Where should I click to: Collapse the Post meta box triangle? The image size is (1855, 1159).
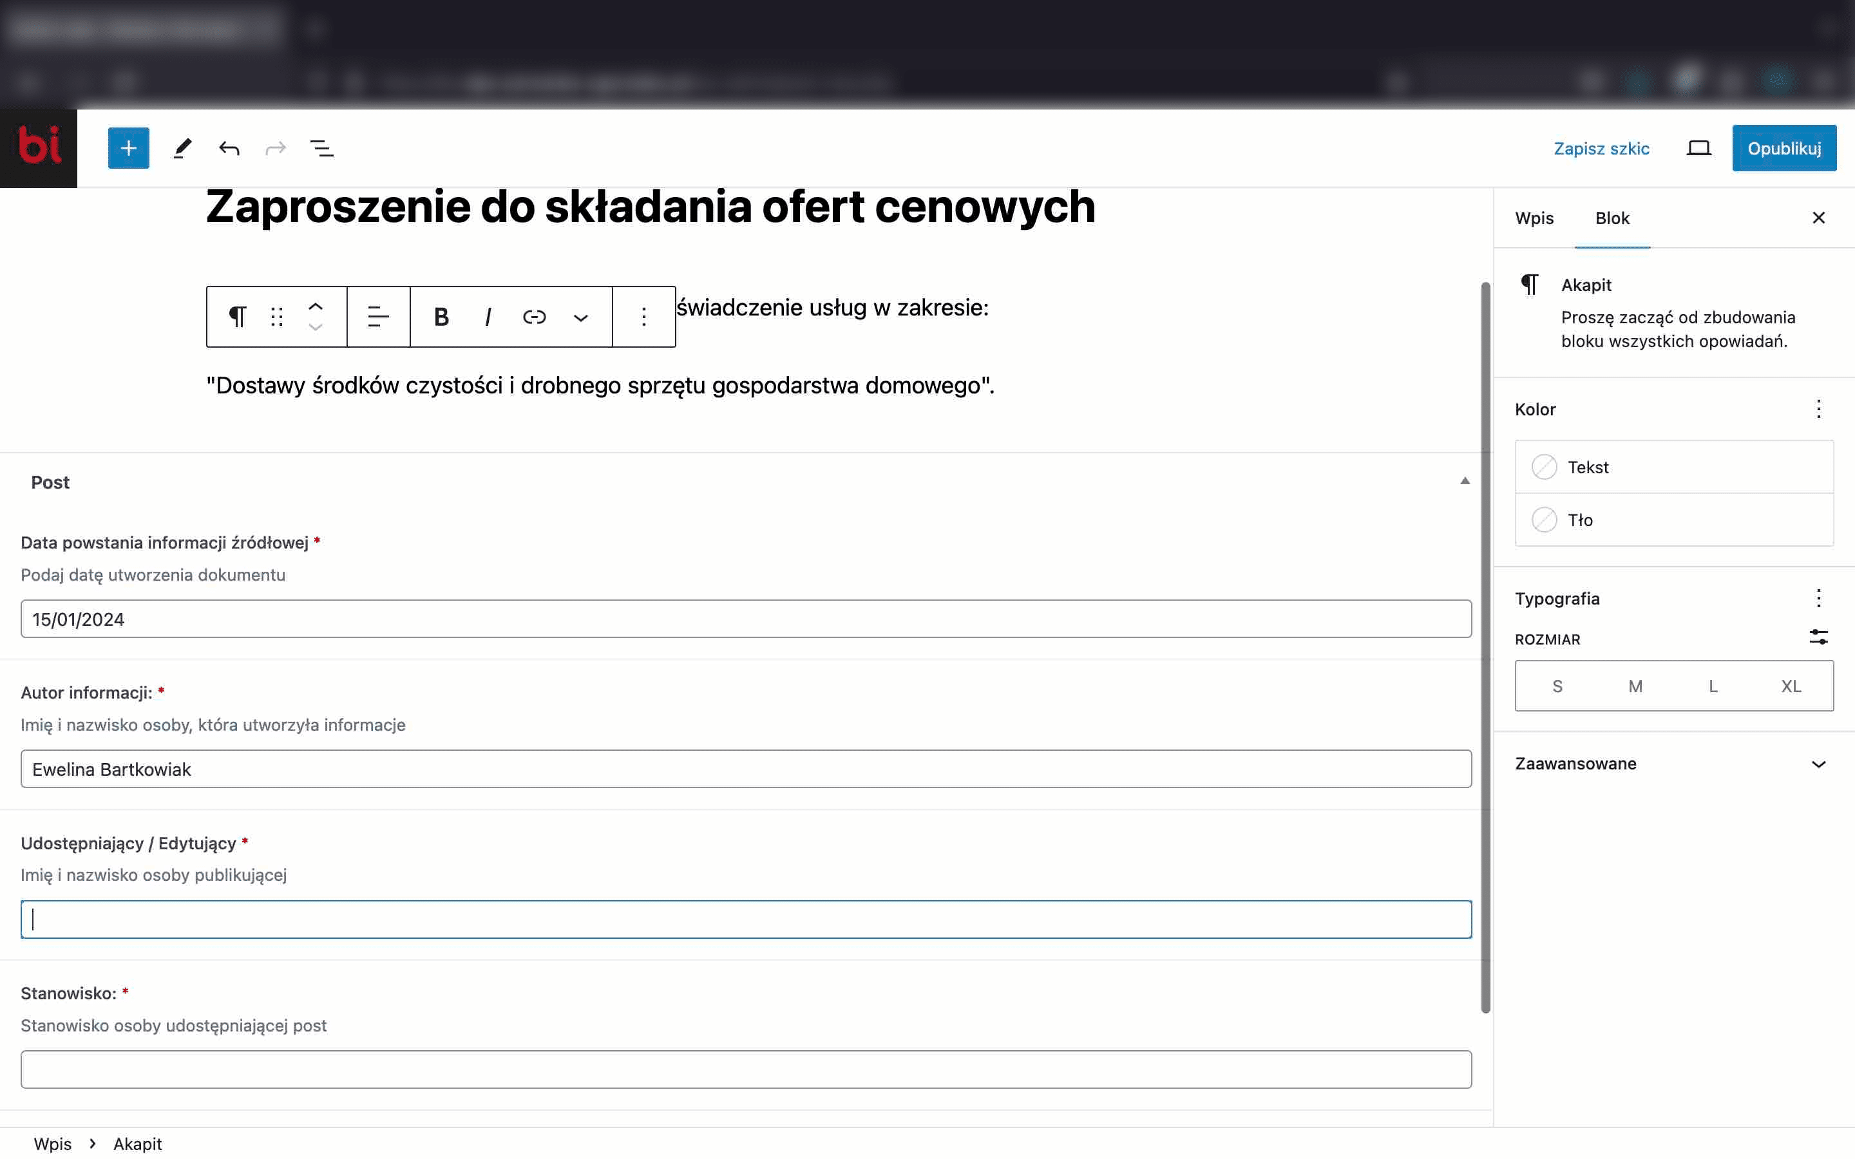pyautogui.click(x=1465, y=482)
